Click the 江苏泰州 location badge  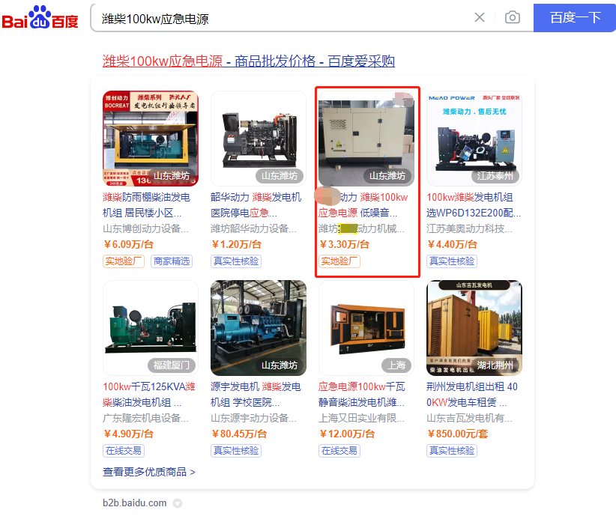pos(495,176)
